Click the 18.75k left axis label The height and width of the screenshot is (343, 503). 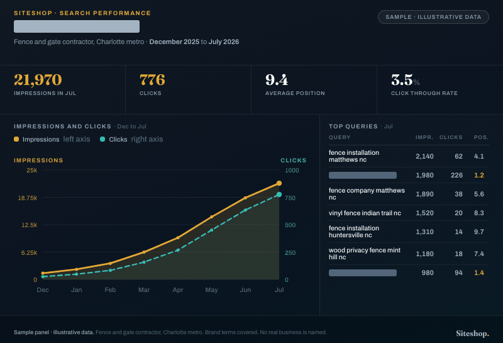pyautogui.click(x=27, y=198)
